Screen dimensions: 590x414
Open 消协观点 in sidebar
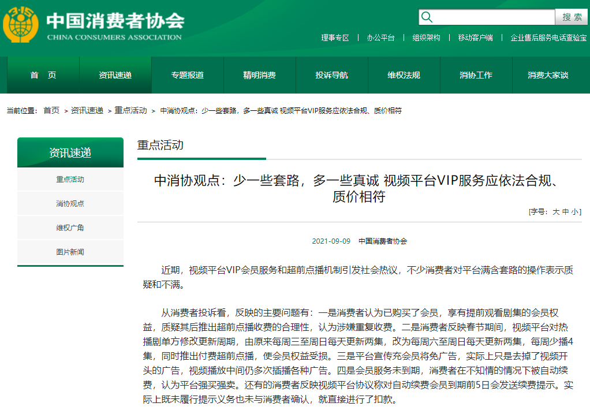click(70, 204)
